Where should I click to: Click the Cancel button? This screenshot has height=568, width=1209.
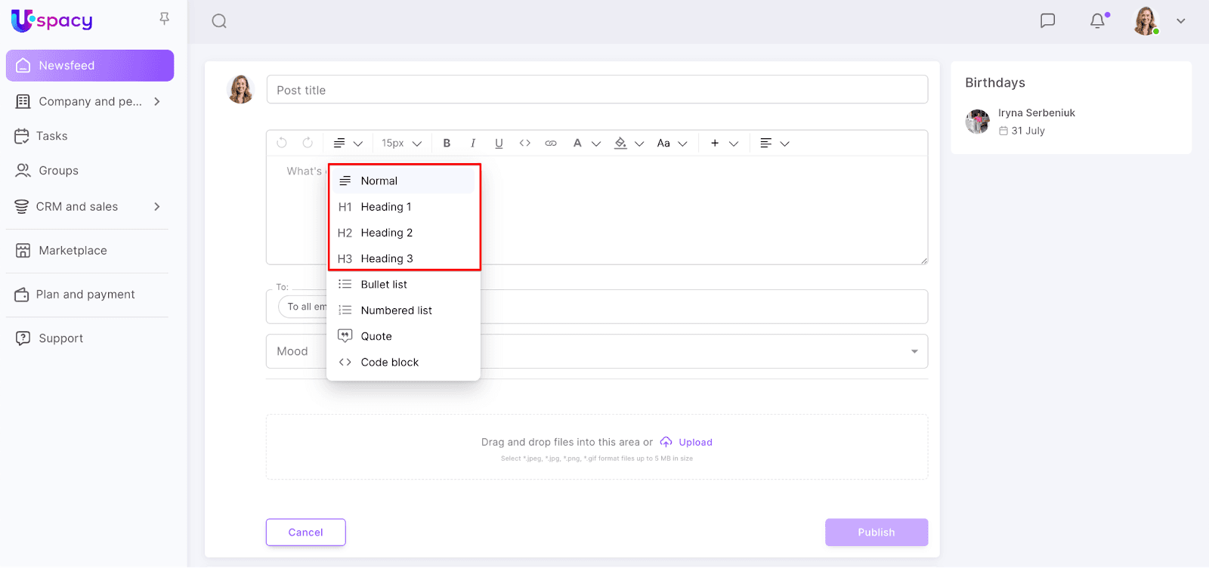pyautogui.click(x=305, y=532)
